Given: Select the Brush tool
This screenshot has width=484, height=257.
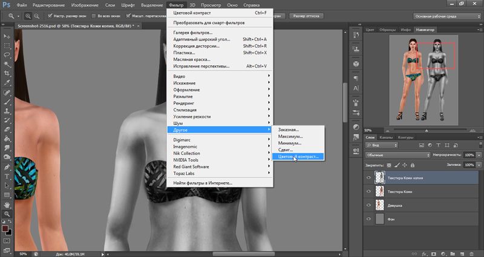Looking at the screenshot, I should point(7,101).
